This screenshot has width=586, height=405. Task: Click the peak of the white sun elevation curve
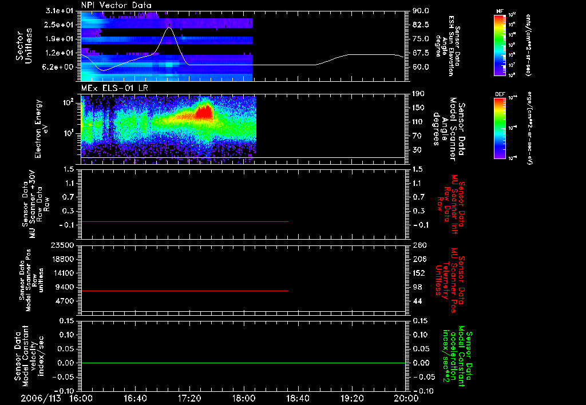[x=169, y=27]
